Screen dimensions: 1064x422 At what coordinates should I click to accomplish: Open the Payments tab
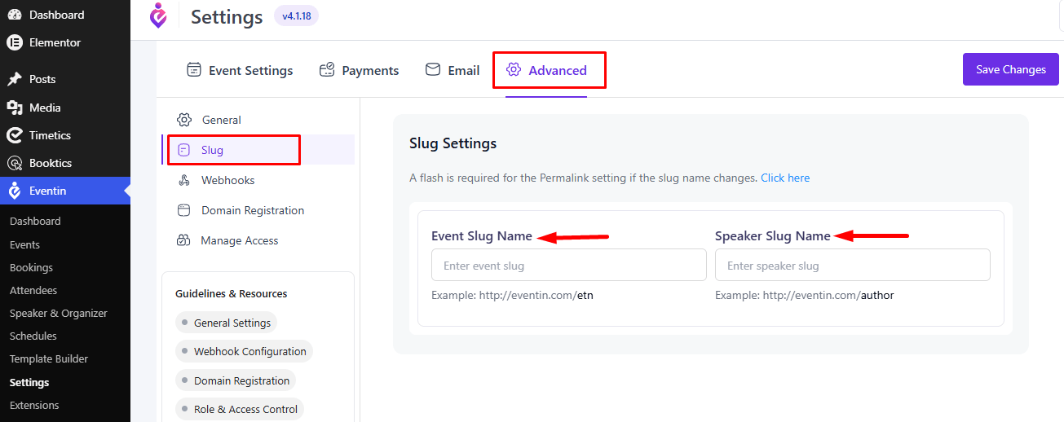click(359, 70)
